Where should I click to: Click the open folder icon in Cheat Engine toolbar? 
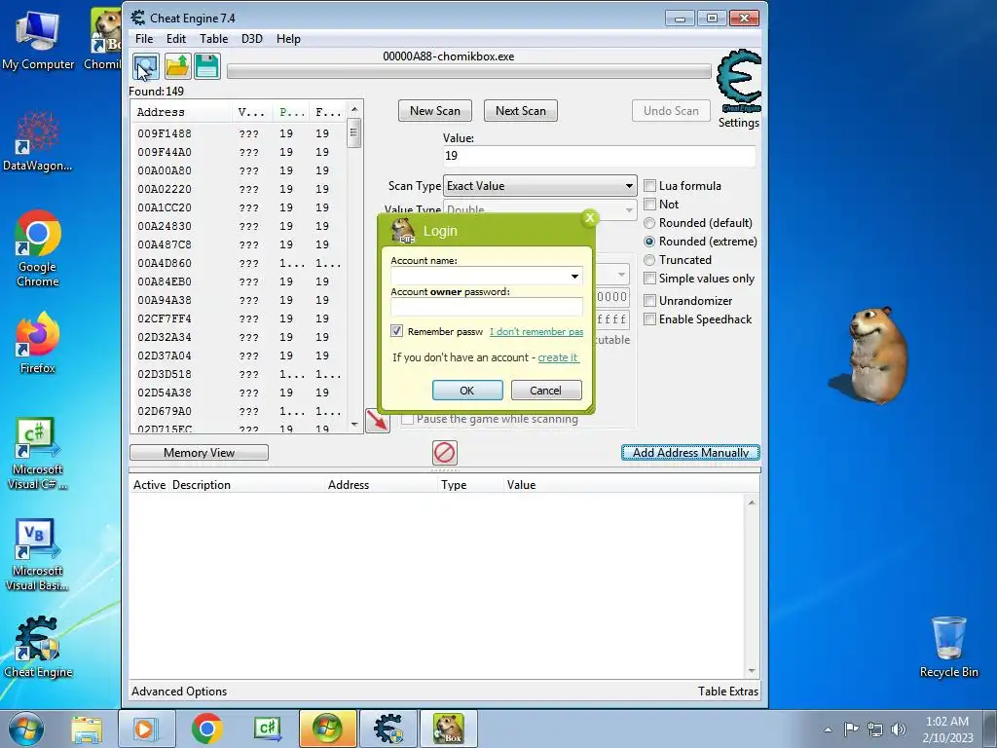pyautogui.click(x=177, y=67)
